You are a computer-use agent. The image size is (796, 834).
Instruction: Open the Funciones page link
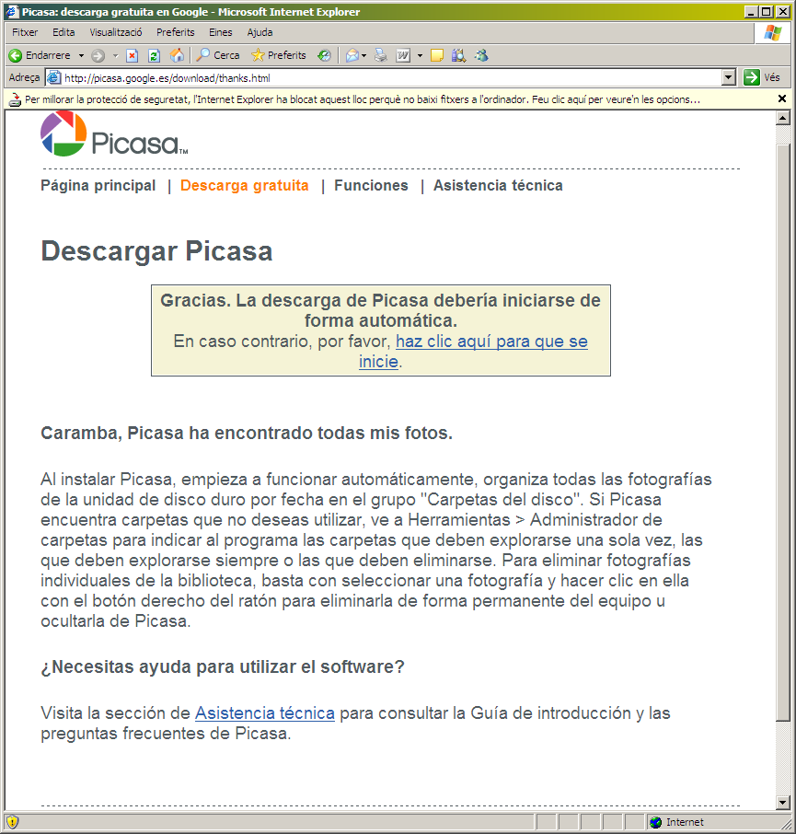pos(371,186)
